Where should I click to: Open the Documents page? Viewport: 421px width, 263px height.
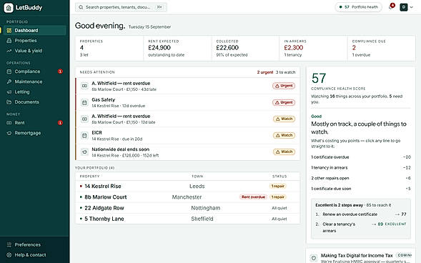coord(34,102)
